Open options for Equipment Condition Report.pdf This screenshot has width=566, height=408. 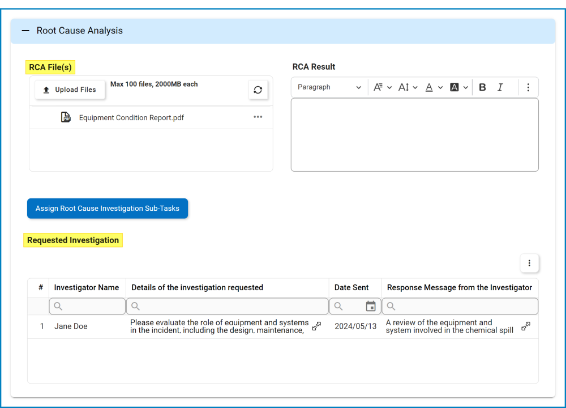(258, 117)
